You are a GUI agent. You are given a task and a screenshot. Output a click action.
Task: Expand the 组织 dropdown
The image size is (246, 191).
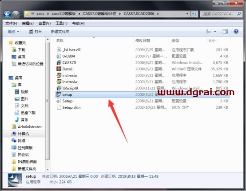(x=13, y=32)
